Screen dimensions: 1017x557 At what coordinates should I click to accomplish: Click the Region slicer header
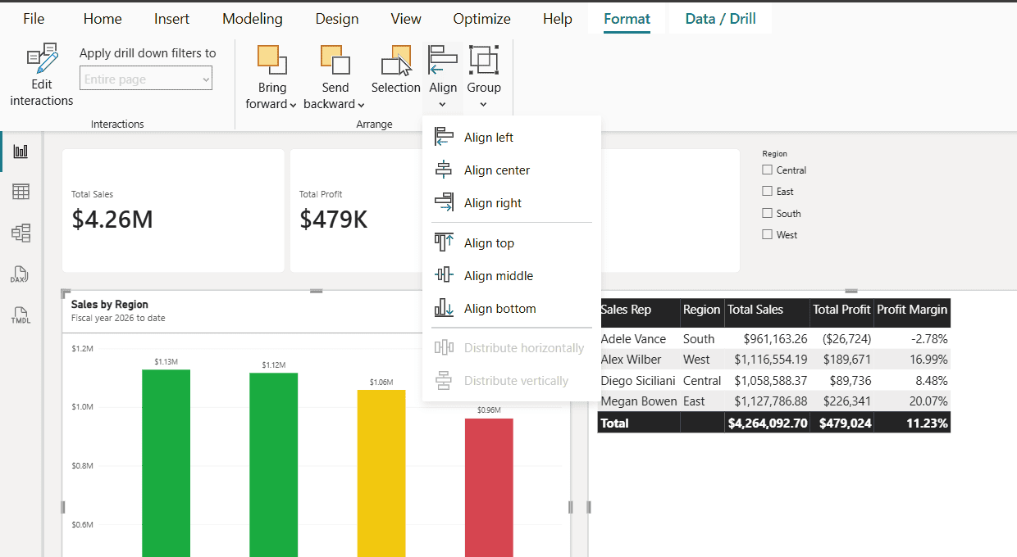click(774, 153)
